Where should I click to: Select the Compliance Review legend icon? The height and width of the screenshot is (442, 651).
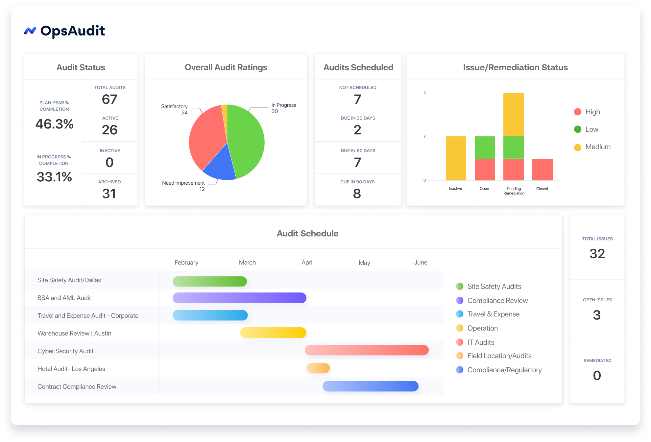click(460, 300)
